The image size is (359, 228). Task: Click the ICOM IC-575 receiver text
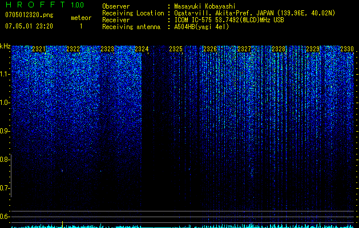[229, 20]
